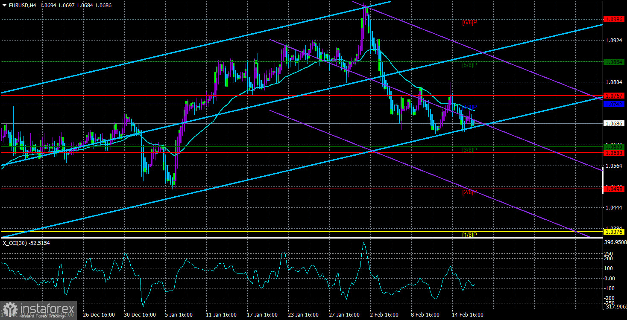Image resolution: width=627 pixels, height=320 pixels.
Task: Click the red 1.0986 price tag
Action: (615, 19)
